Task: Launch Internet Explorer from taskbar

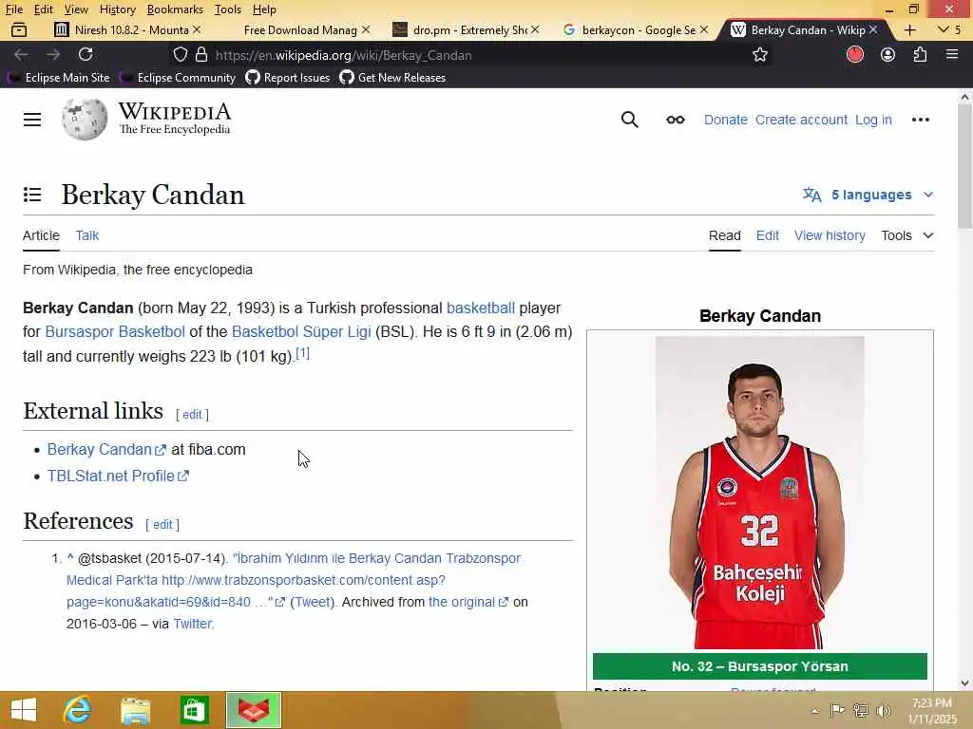Action: click(77, 710)
